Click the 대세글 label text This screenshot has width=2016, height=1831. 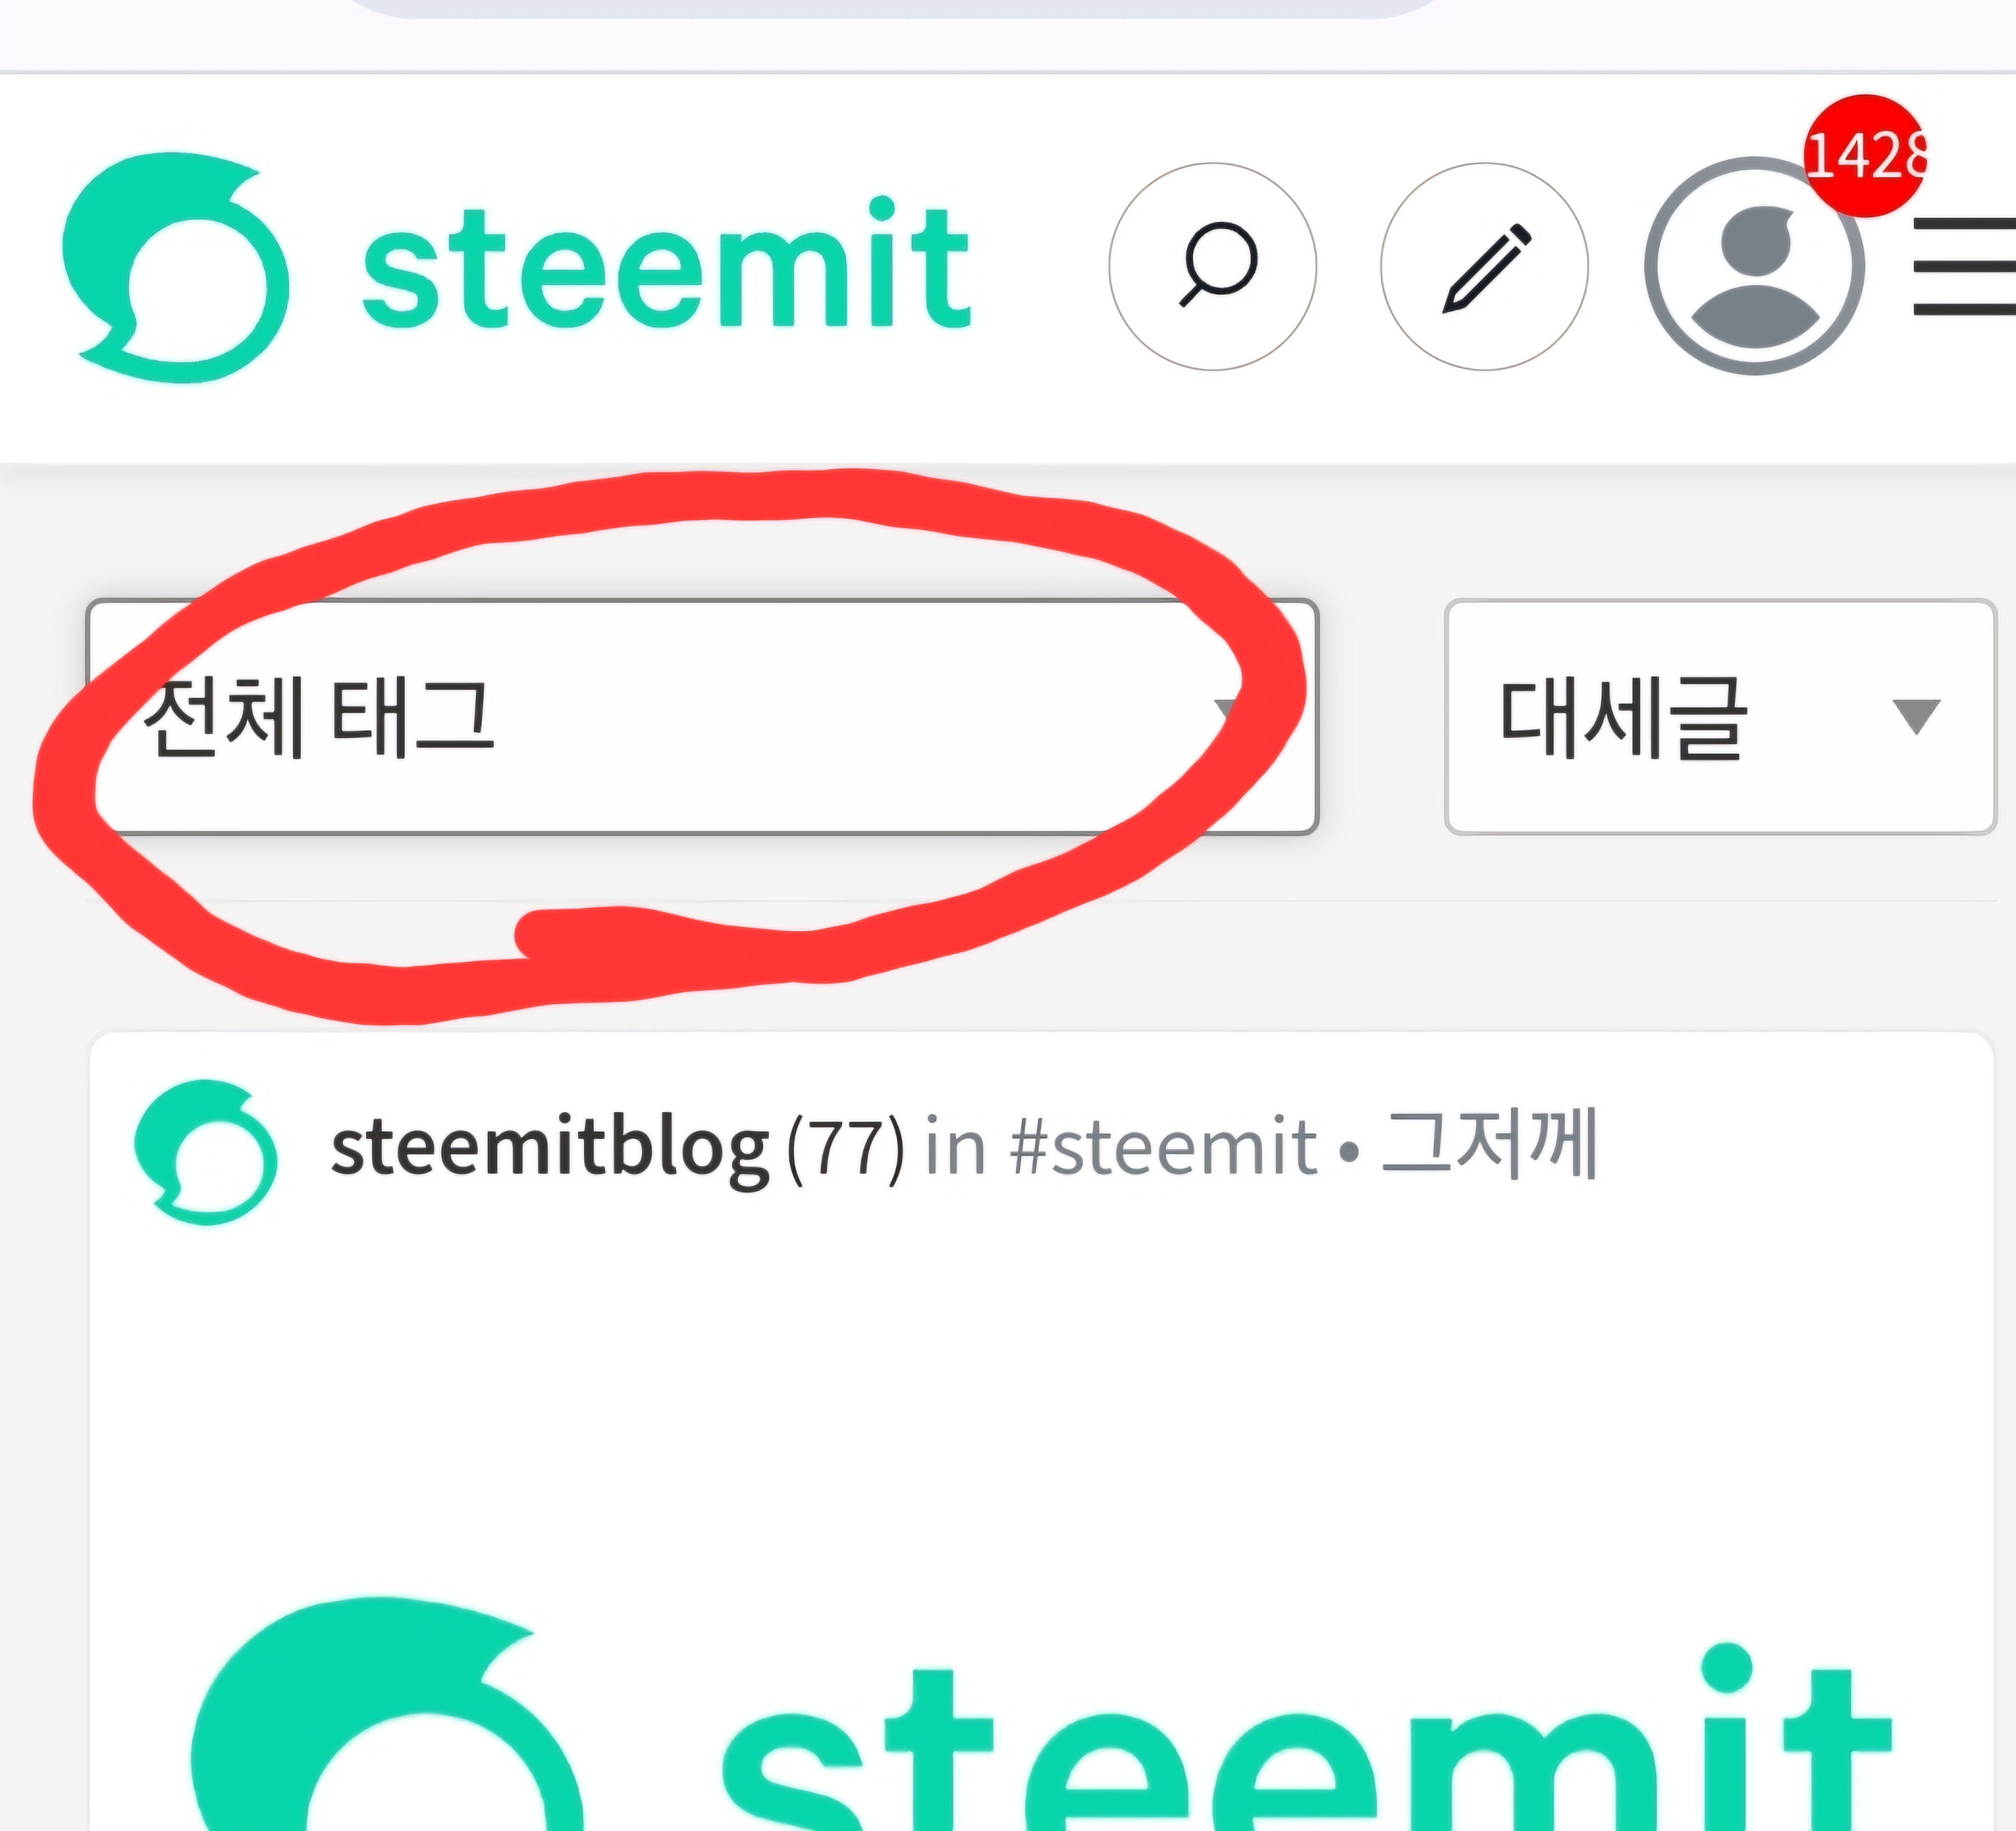pyautogui.click(x=1622, y=716)
